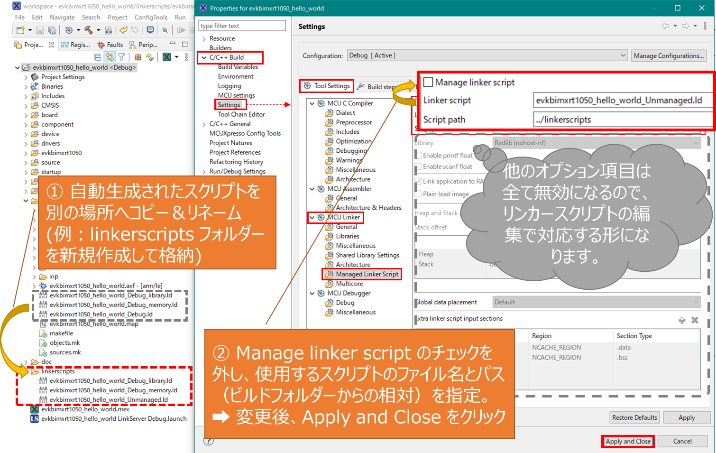Click the help question mark icon
Screen dimensions: 716x453
tap(209, 441)
